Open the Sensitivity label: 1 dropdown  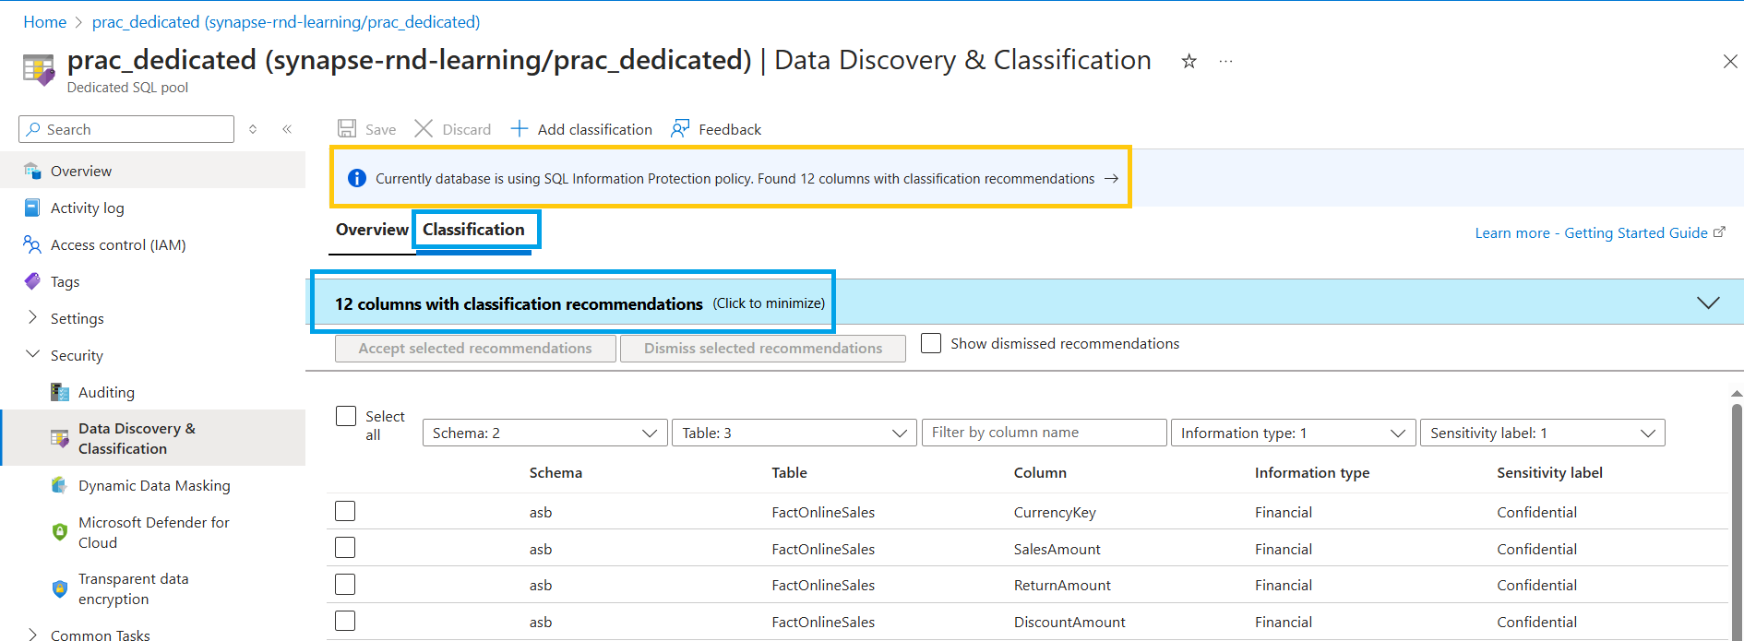click(1542, 433)
